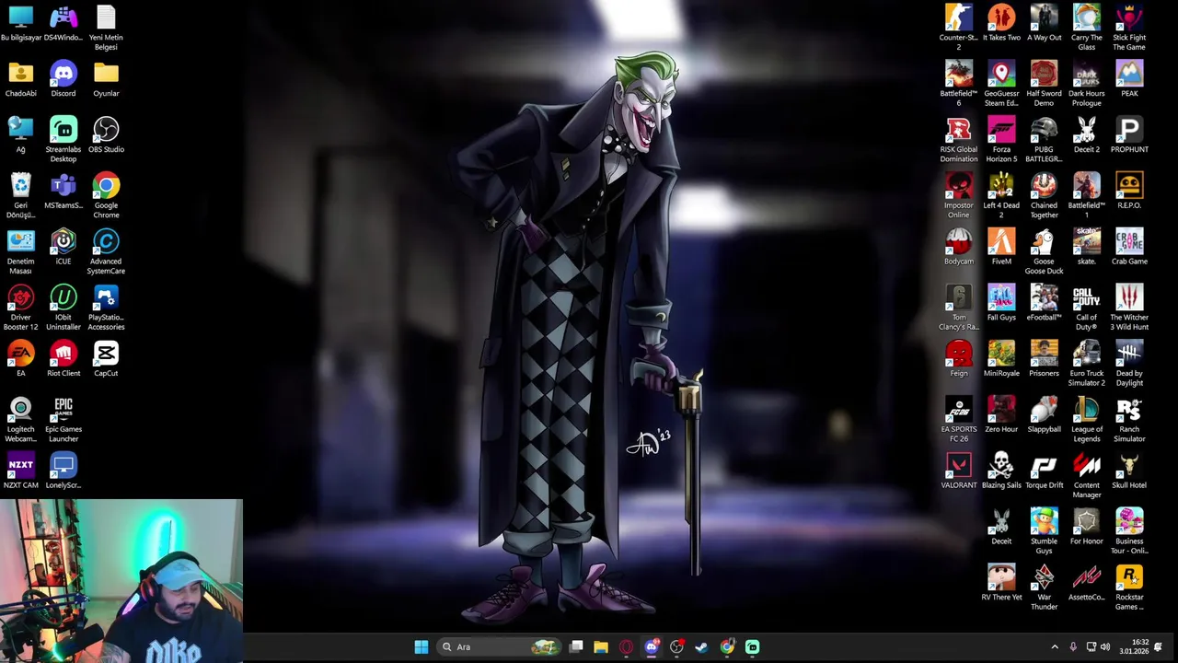Select the R.E.P.O. game icon
Viewport: 1178px width, 663px height.
pyautogui.click(x=1129, y=186)
